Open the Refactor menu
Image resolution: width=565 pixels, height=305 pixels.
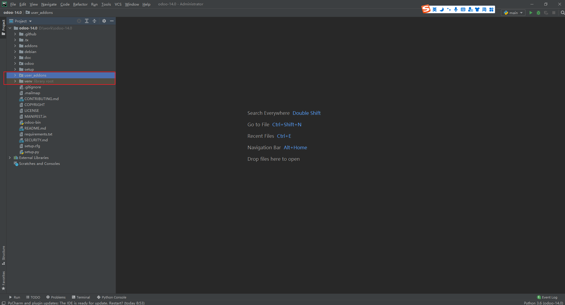tap(80, 4)
